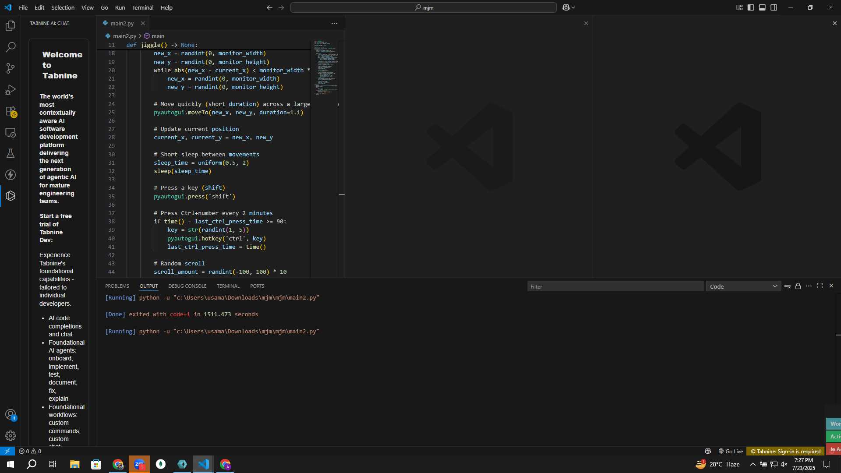Viewport: 841px width, 473px height.
Task: Select the Tabnine AI icon in activity bar
Action: (x=11, y=196)
